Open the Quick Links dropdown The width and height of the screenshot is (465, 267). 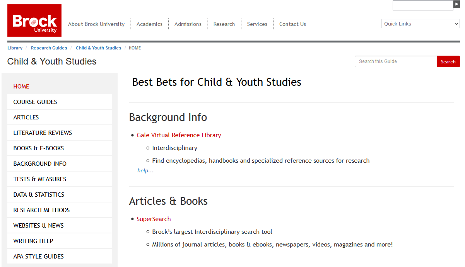pyautogui.click(x=421, y=24)
